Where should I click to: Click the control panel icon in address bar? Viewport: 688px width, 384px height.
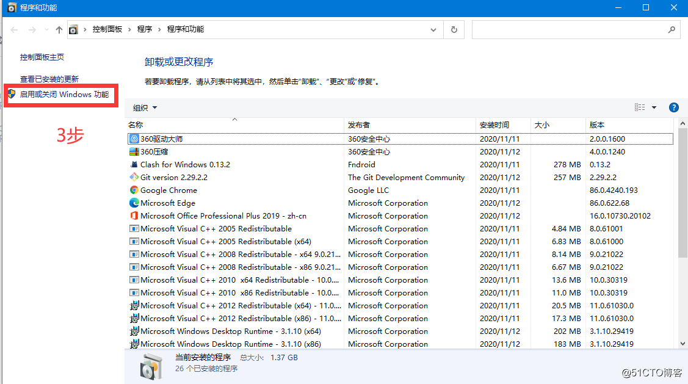click(73, 29)
